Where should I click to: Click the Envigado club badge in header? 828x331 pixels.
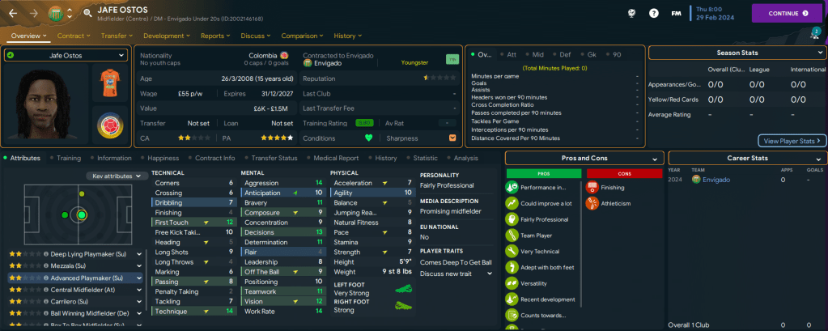click(x=56, y=13)
